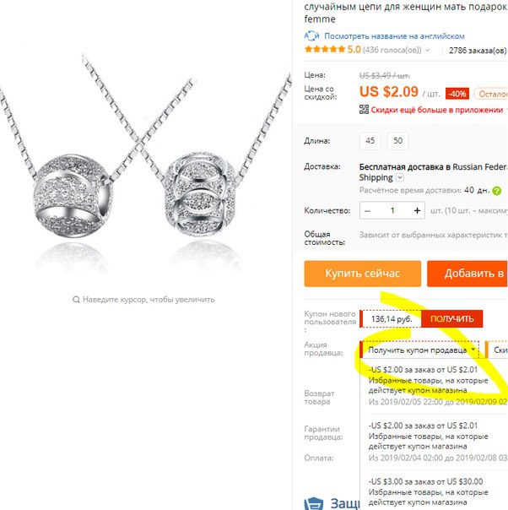Select length option 45
The image size is (508, 510).
coord(370,141)
